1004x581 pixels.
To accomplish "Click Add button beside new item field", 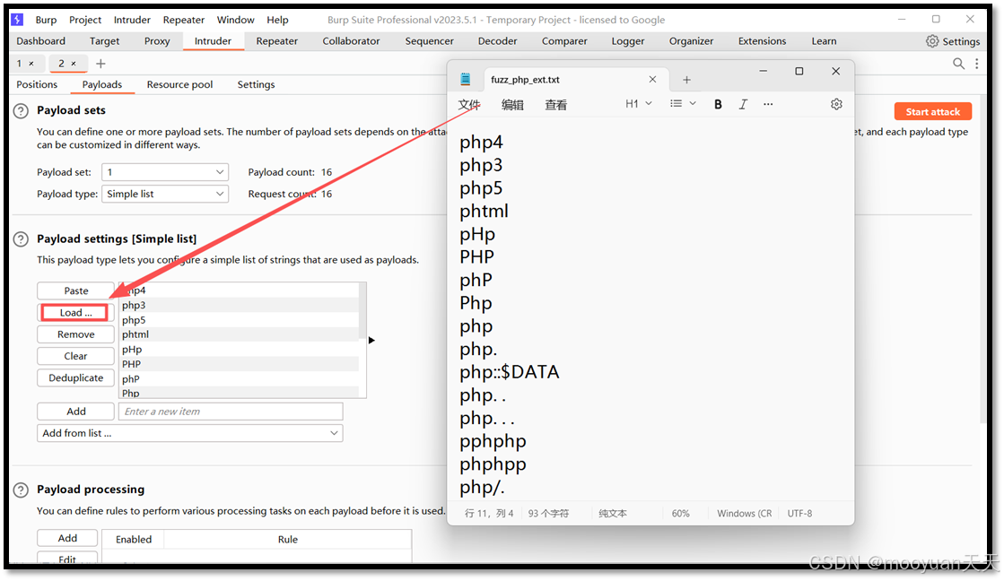I will click(x=75, y=412).
